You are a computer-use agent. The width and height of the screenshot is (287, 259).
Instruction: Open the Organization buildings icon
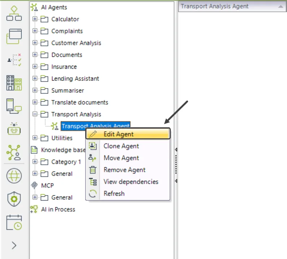14,83
